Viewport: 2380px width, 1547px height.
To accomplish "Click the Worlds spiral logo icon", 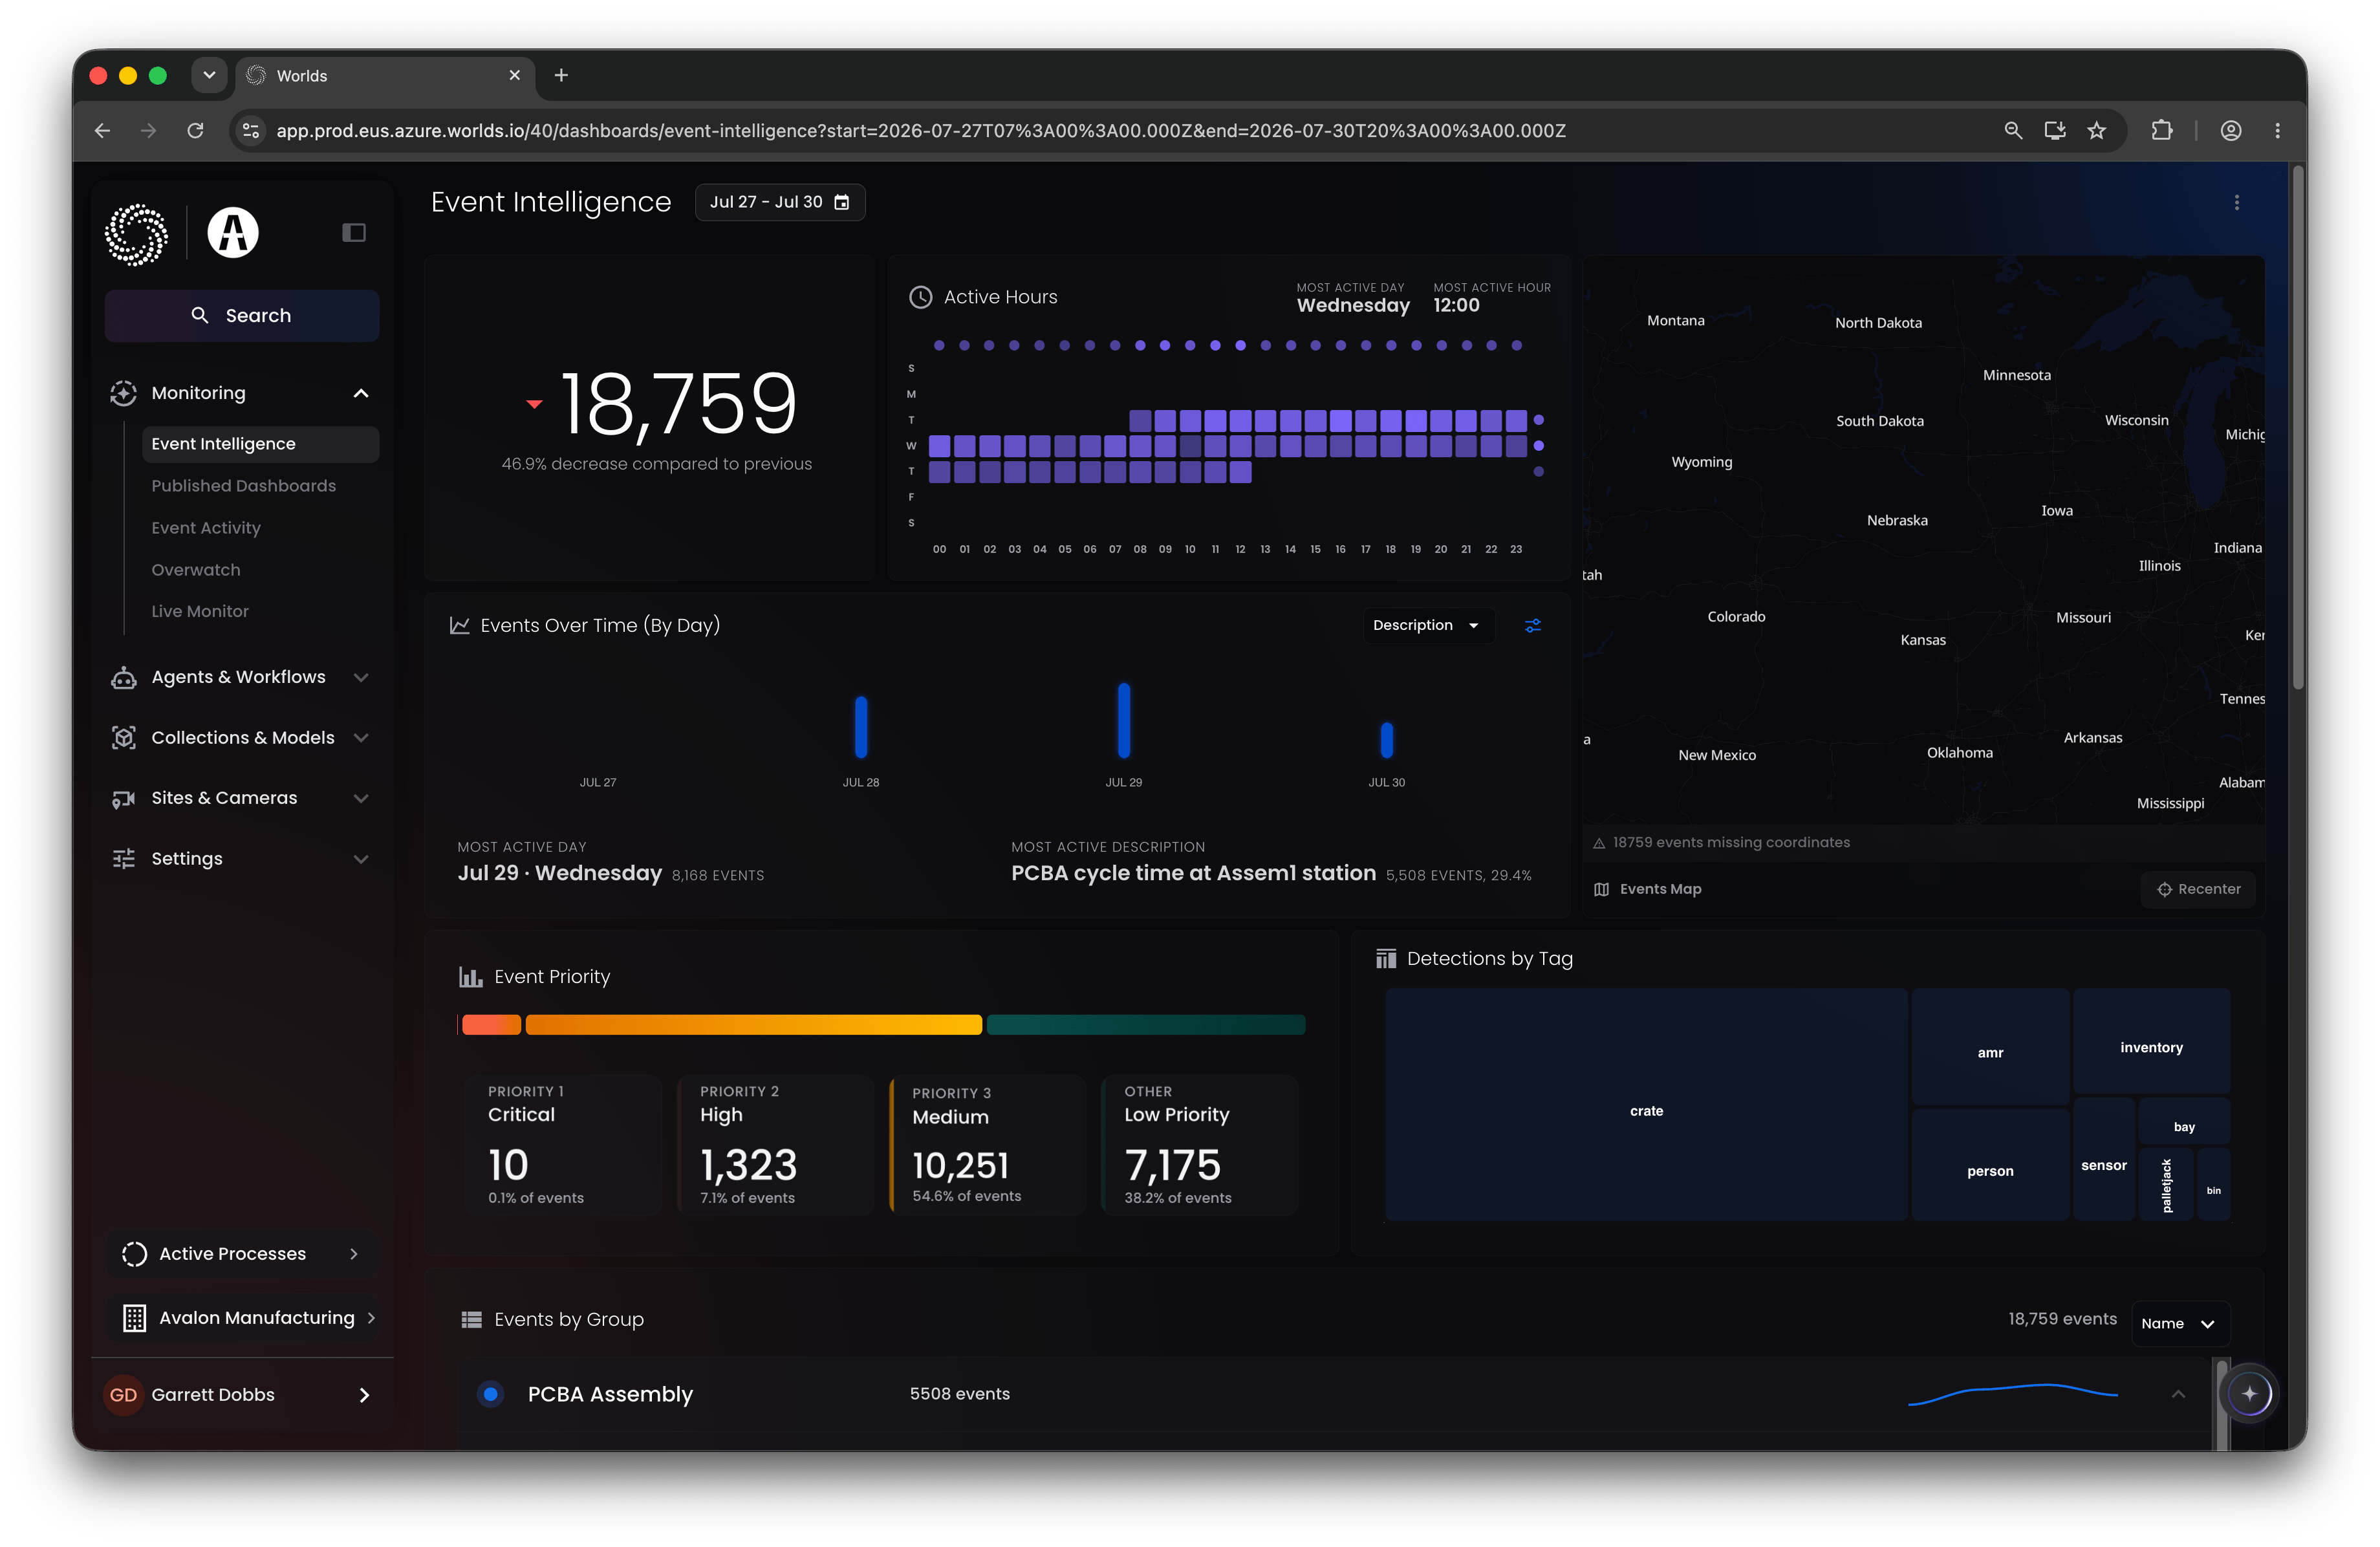I will point(136,234).
